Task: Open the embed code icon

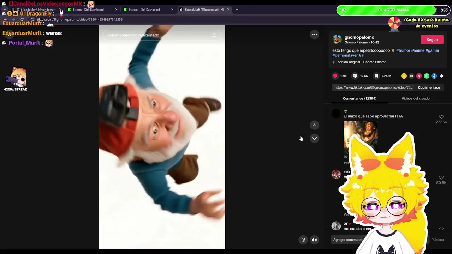Action: (411, 76)
